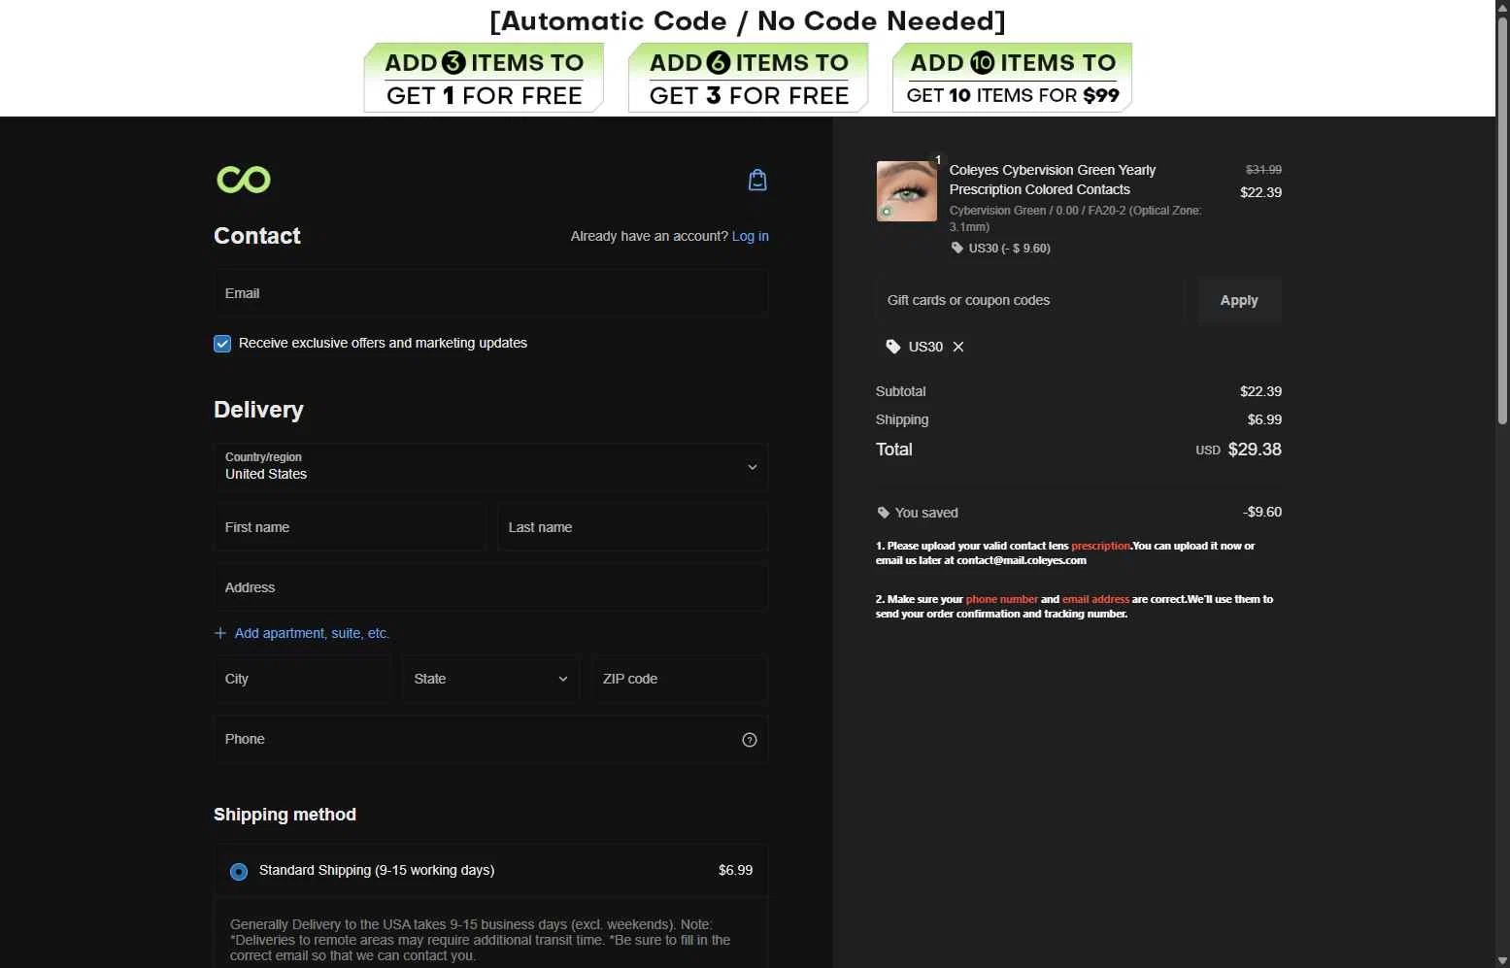Focus the Address input field
This screenshot has height=968, width=1510.
491,587
